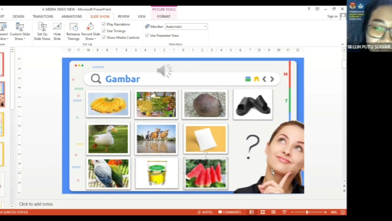Click Sign in link
This screenshot has height=221, width=392.
(332, 17)
